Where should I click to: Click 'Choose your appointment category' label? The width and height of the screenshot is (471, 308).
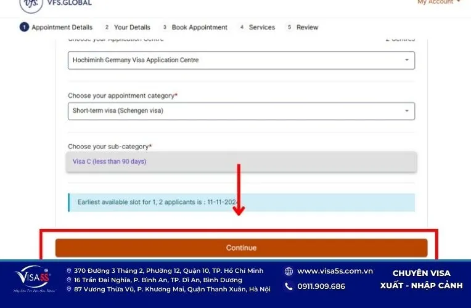[123, 95]
